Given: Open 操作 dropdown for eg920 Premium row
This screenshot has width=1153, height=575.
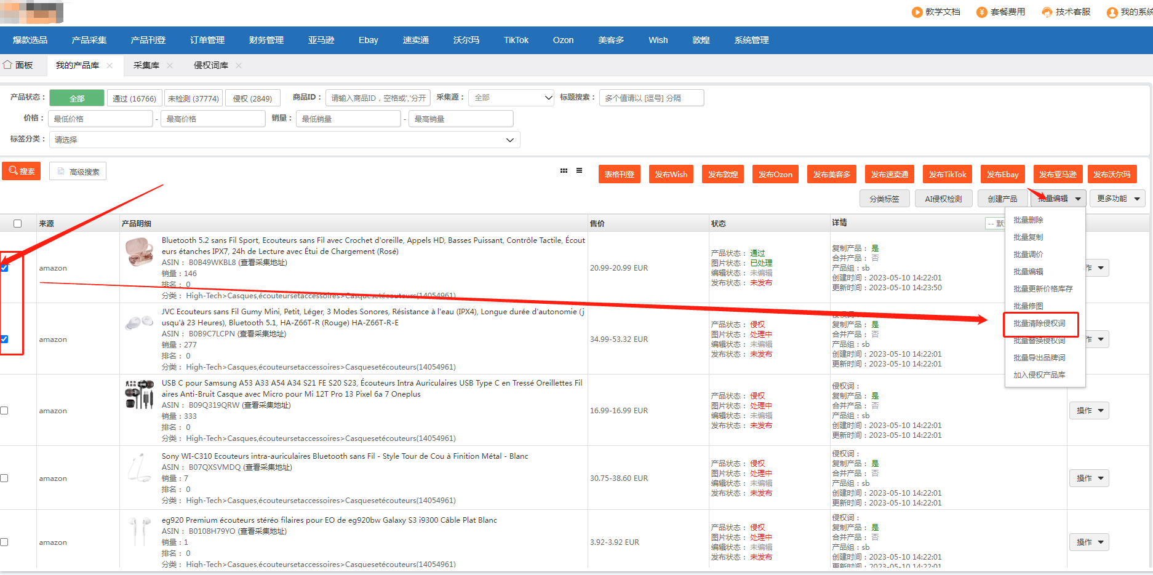Looking at the screenshot, I should tap(1089, 542).
